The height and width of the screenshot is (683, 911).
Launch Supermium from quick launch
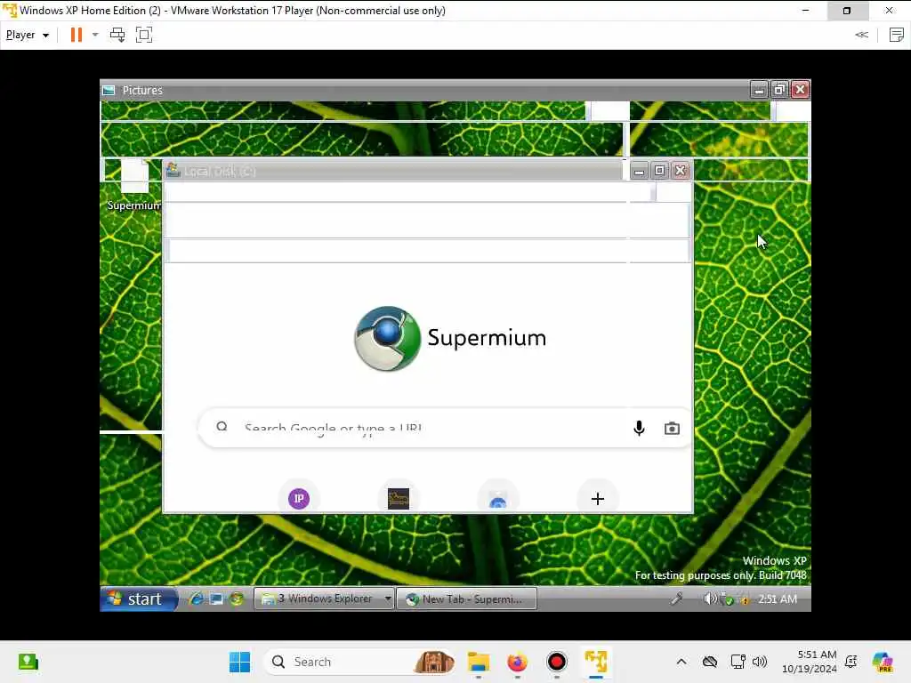pos(236,599)
